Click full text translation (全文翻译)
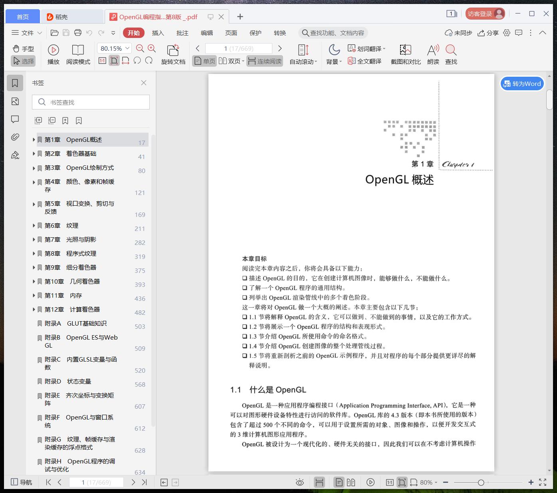Screen dimensions: 557x493 (365, 61)
